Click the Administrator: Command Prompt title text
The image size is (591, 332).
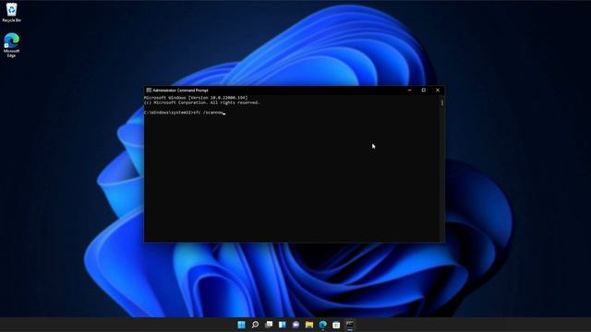pos(181,90)
